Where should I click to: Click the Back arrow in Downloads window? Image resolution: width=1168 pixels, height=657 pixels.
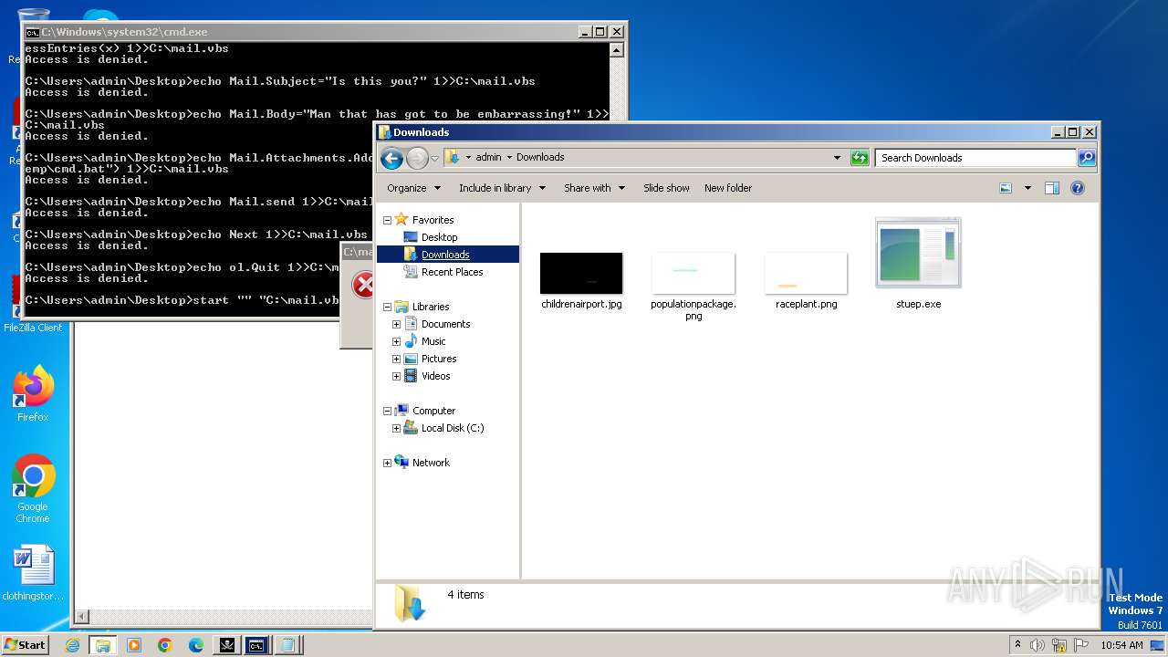(x=391, y=158)
